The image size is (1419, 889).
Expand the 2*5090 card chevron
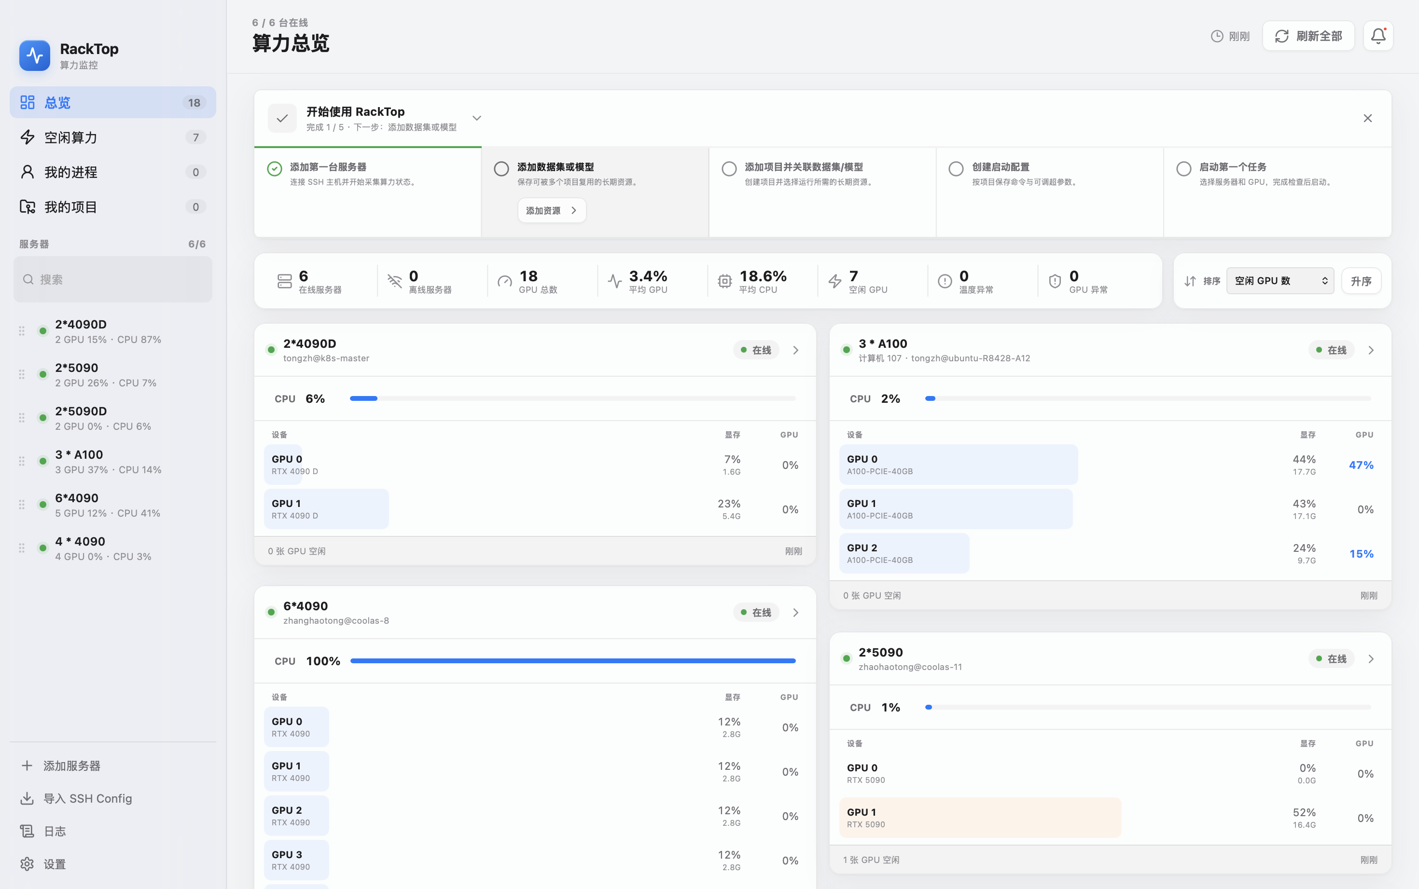1371,658
